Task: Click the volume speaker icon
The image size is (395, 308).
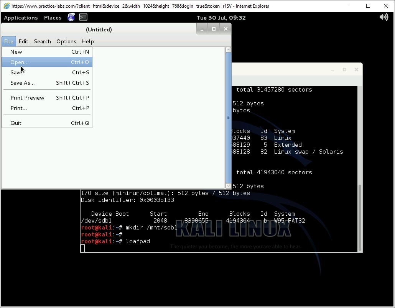Action: click(383, 17)
